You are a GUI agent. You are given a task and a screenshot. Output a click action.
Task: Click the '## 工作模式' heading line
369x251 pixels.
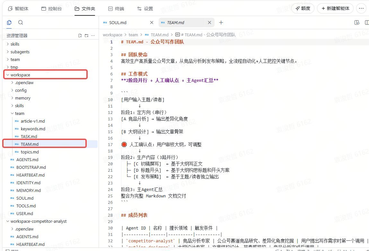[134, 74]
